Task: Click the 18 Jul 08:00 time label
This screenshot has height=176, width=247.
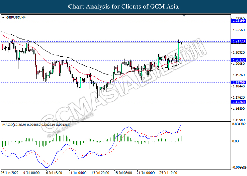Action: coord(123,173)
